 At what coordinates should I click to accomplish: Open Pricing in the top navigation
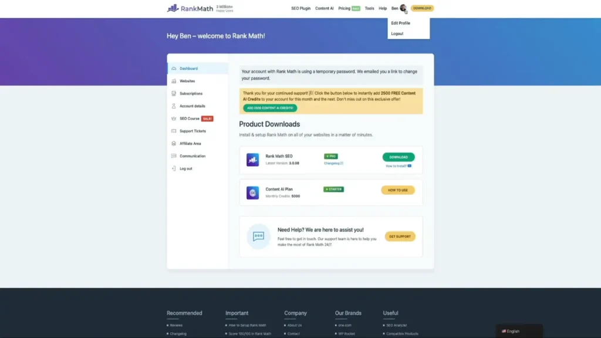coord(345,8)
